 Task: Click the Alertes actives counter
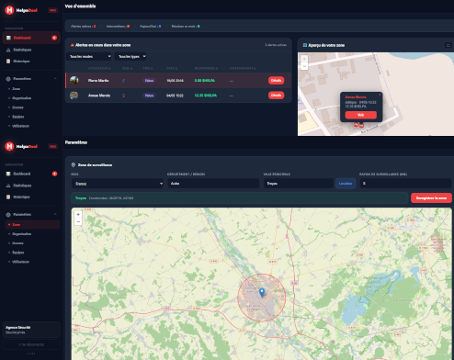point(84,27)
